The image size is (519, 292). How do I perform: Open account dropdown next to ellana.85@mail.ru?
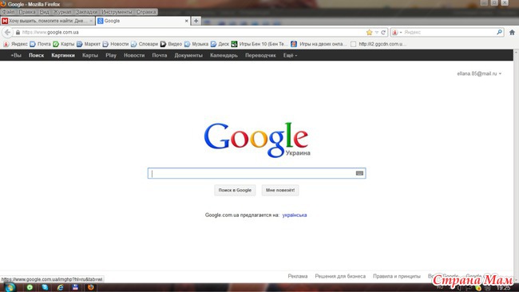[500, 73]
